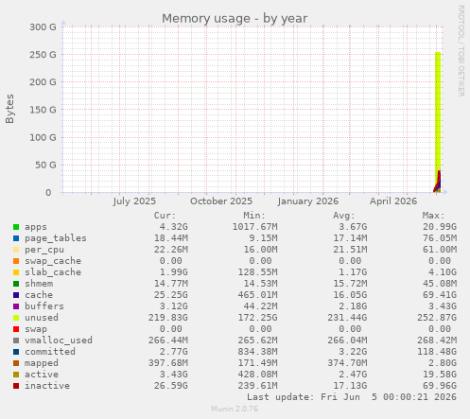Select the pale yellow per_cpu swatch
470x419 pixels.
(16, 250)
